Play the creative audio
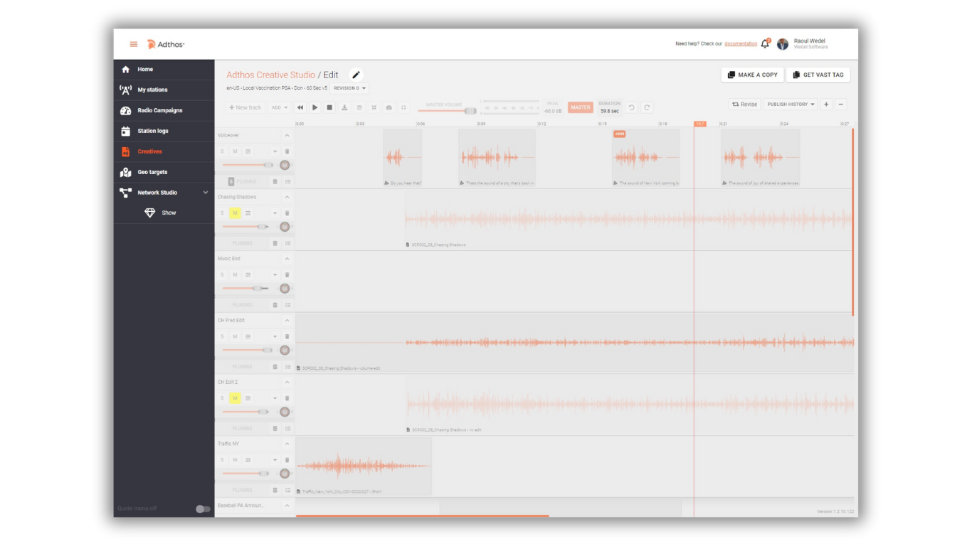Image resolution: width=972 pixels, height=546 pixels. (315, 107)
